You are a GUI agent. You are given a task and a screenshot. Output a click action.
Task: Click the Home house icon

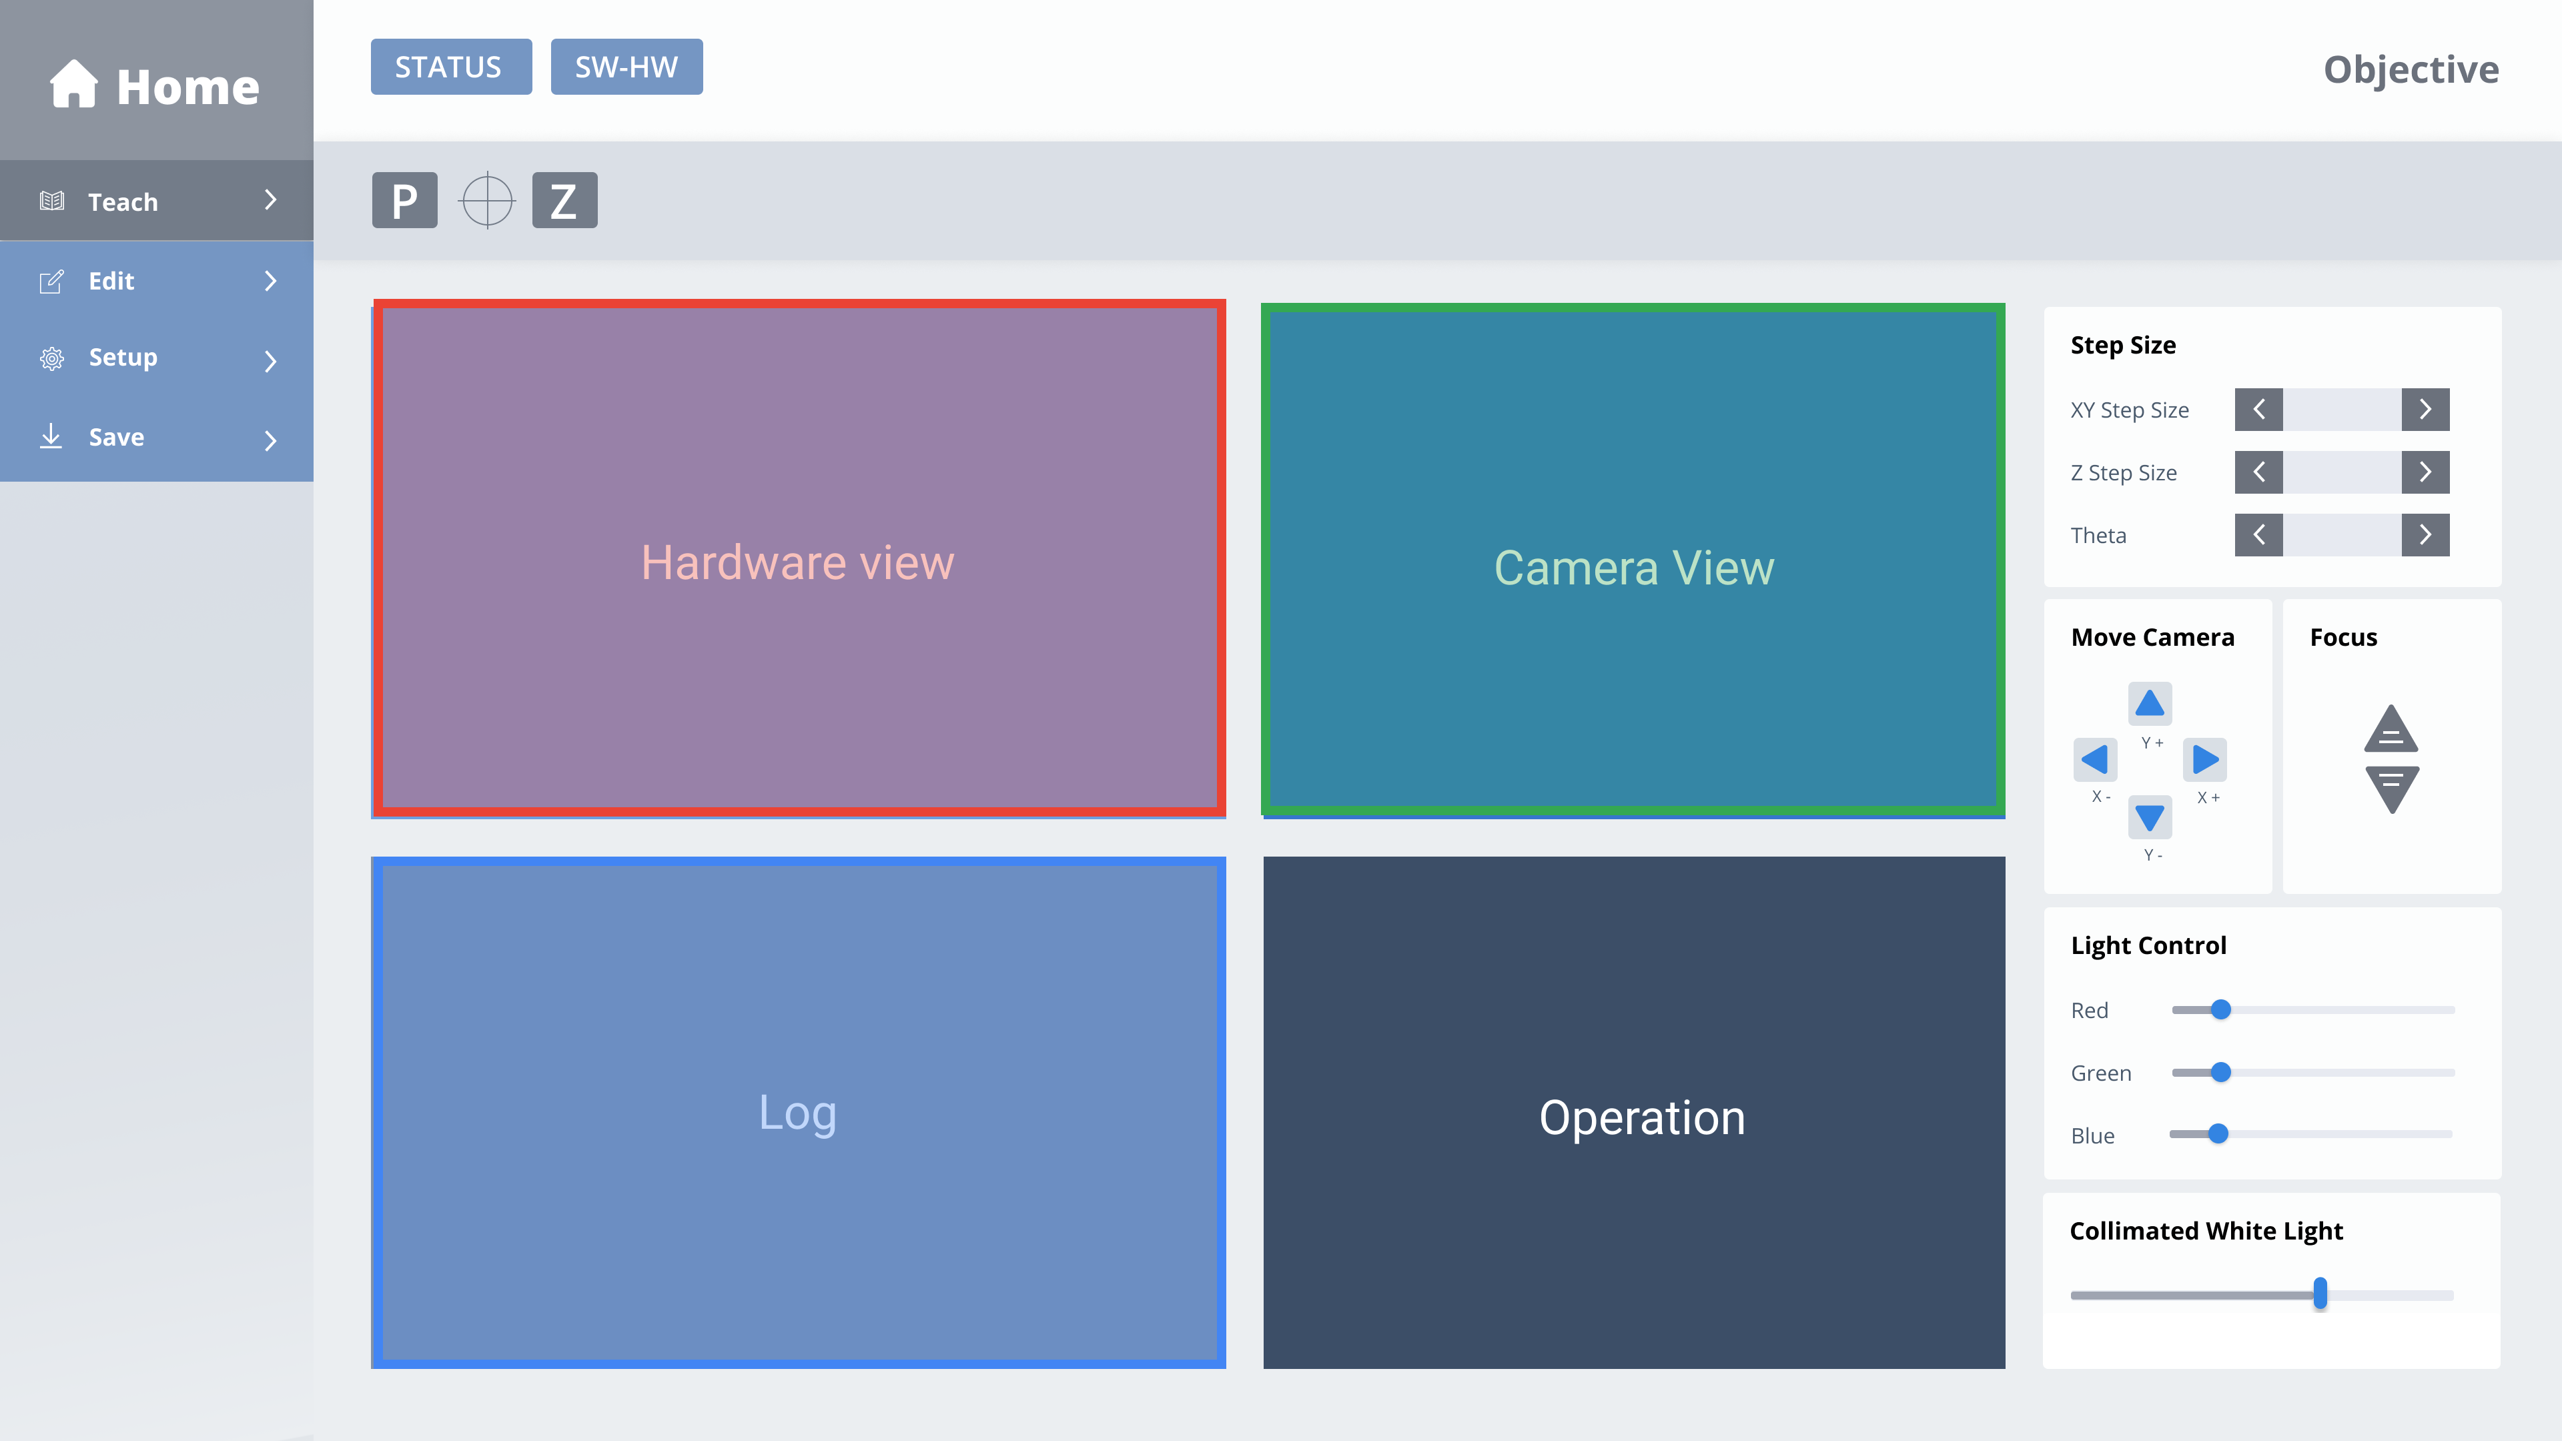(73, 85)
